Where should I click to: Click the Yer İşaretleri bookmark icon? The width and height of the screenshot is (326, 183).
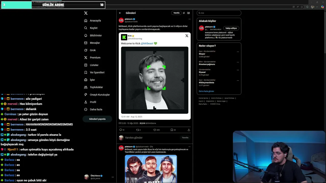(86, 72)
